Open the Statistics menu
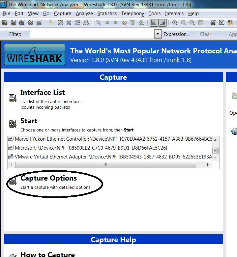 (107, 14)
